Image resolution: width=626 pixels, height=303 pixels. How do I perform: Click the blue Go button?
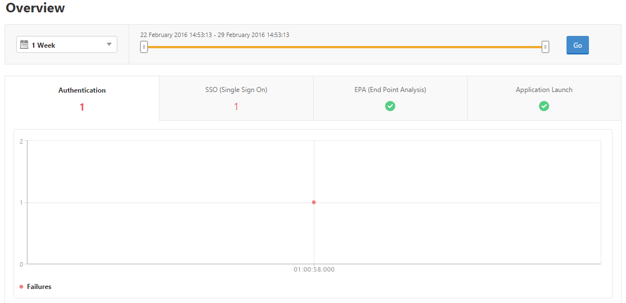[x=577, y=45]
